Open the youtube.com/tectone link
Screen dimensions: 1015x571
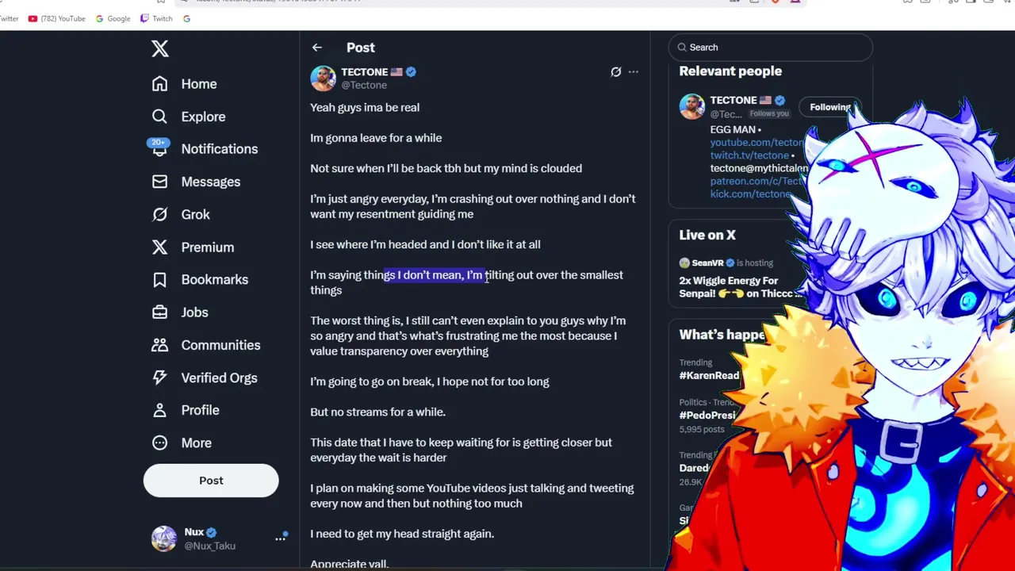click(x=757, y=143)
